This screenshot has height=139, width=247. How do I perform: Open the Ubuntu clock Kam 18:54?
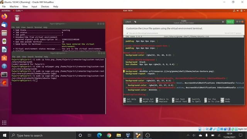point(128,10)
